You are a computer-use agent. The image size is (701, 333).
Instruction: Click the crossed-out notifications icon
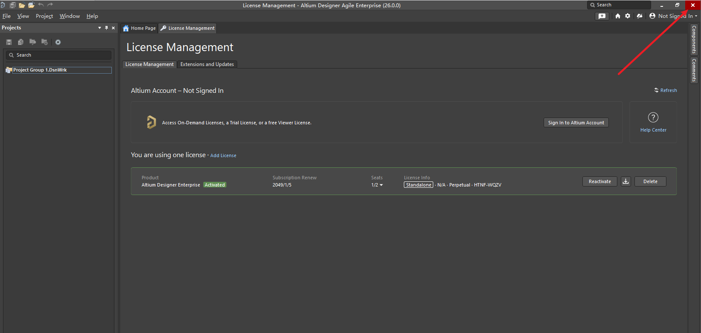pos(639,16)
